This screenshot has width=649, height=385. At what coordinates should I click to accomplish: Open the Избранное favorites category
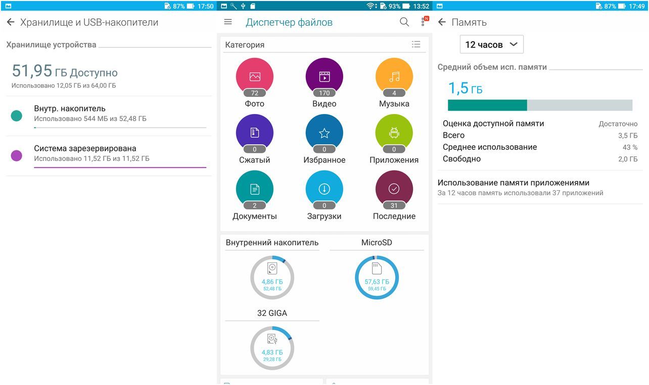coord(324,134)
